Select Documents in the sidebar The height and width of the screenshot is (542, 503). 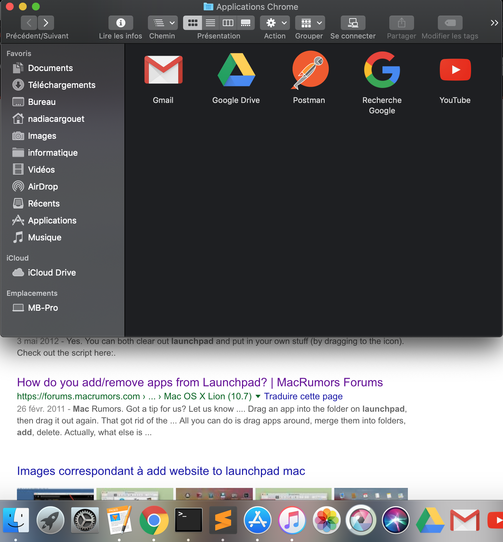tap(62, 68)
